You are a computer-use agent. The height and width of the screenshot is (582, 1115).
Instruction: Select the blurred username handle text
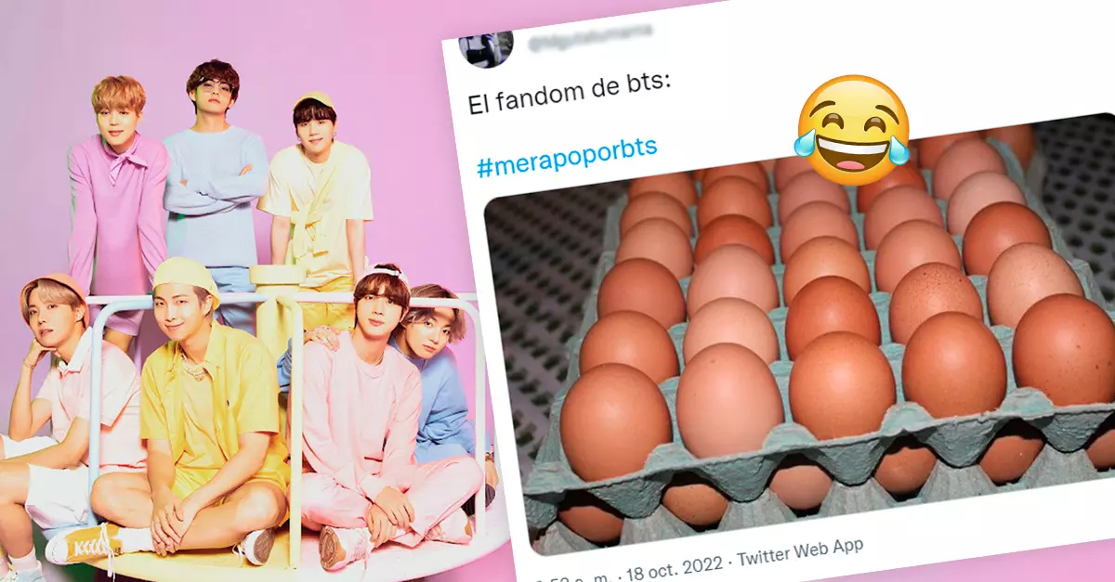588,37
